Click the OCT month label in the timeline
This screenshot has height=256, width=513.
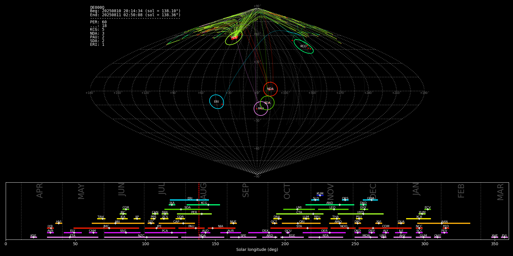(x=287, y=191)
